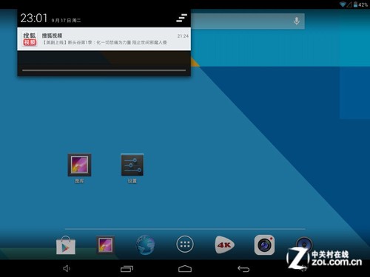
Task: Open the all apps drawer
Action: (x=185, y=244)
